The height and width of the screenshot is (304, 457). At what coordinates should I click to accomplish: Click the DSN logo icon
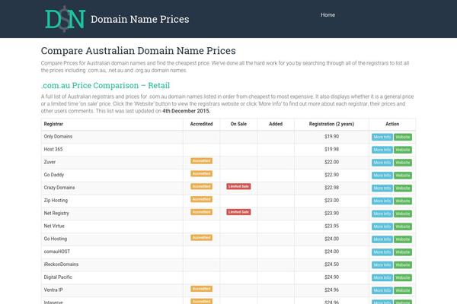65,19
